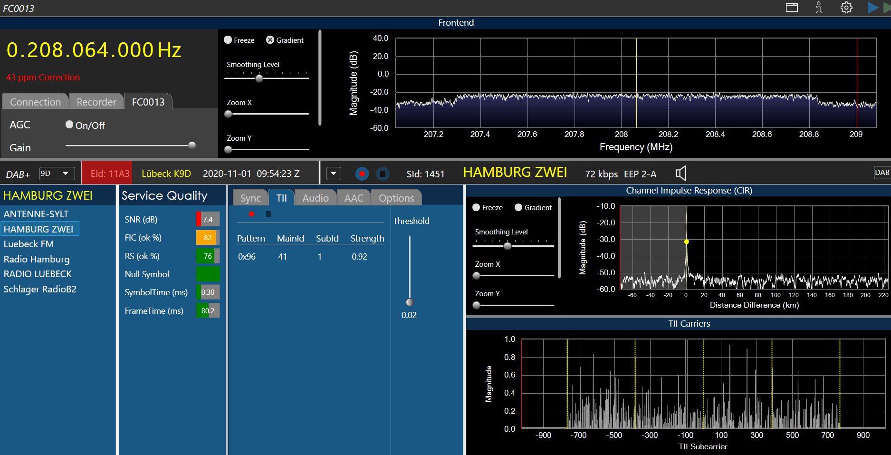Toggle AGC On/Off radio button
Image resolution: width=891 pixels, height=455 pixels.
69,125
